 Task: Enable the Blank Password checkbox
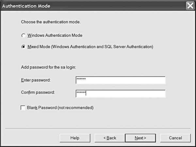(23, 108)
